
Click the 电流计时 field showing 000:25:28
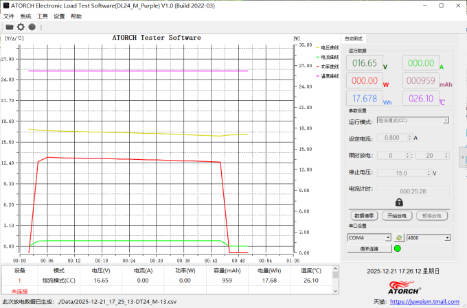click(413, 191)
